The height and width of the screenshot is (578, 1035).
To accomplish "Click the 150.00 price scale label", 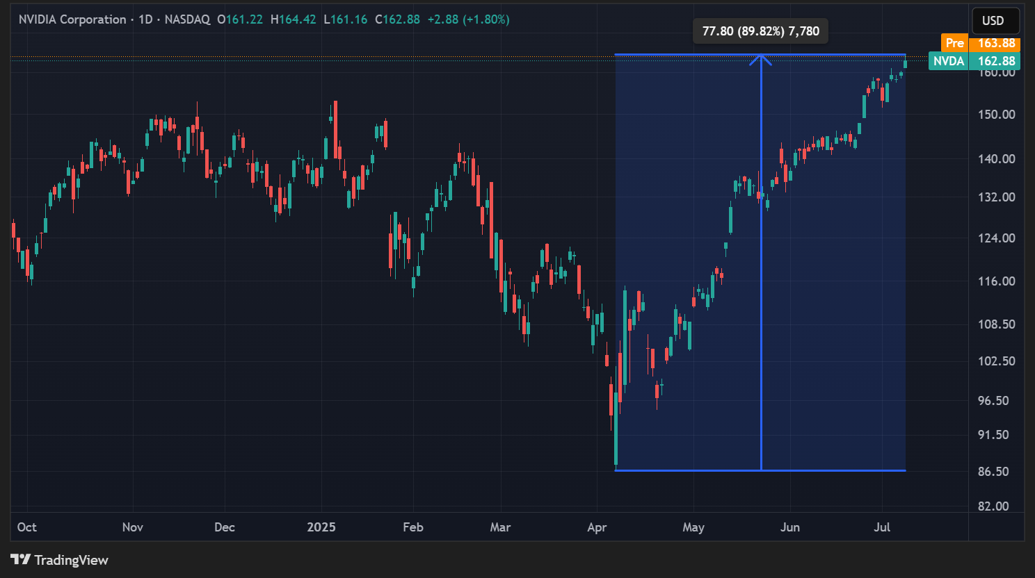I will click(x=996, y=115).
